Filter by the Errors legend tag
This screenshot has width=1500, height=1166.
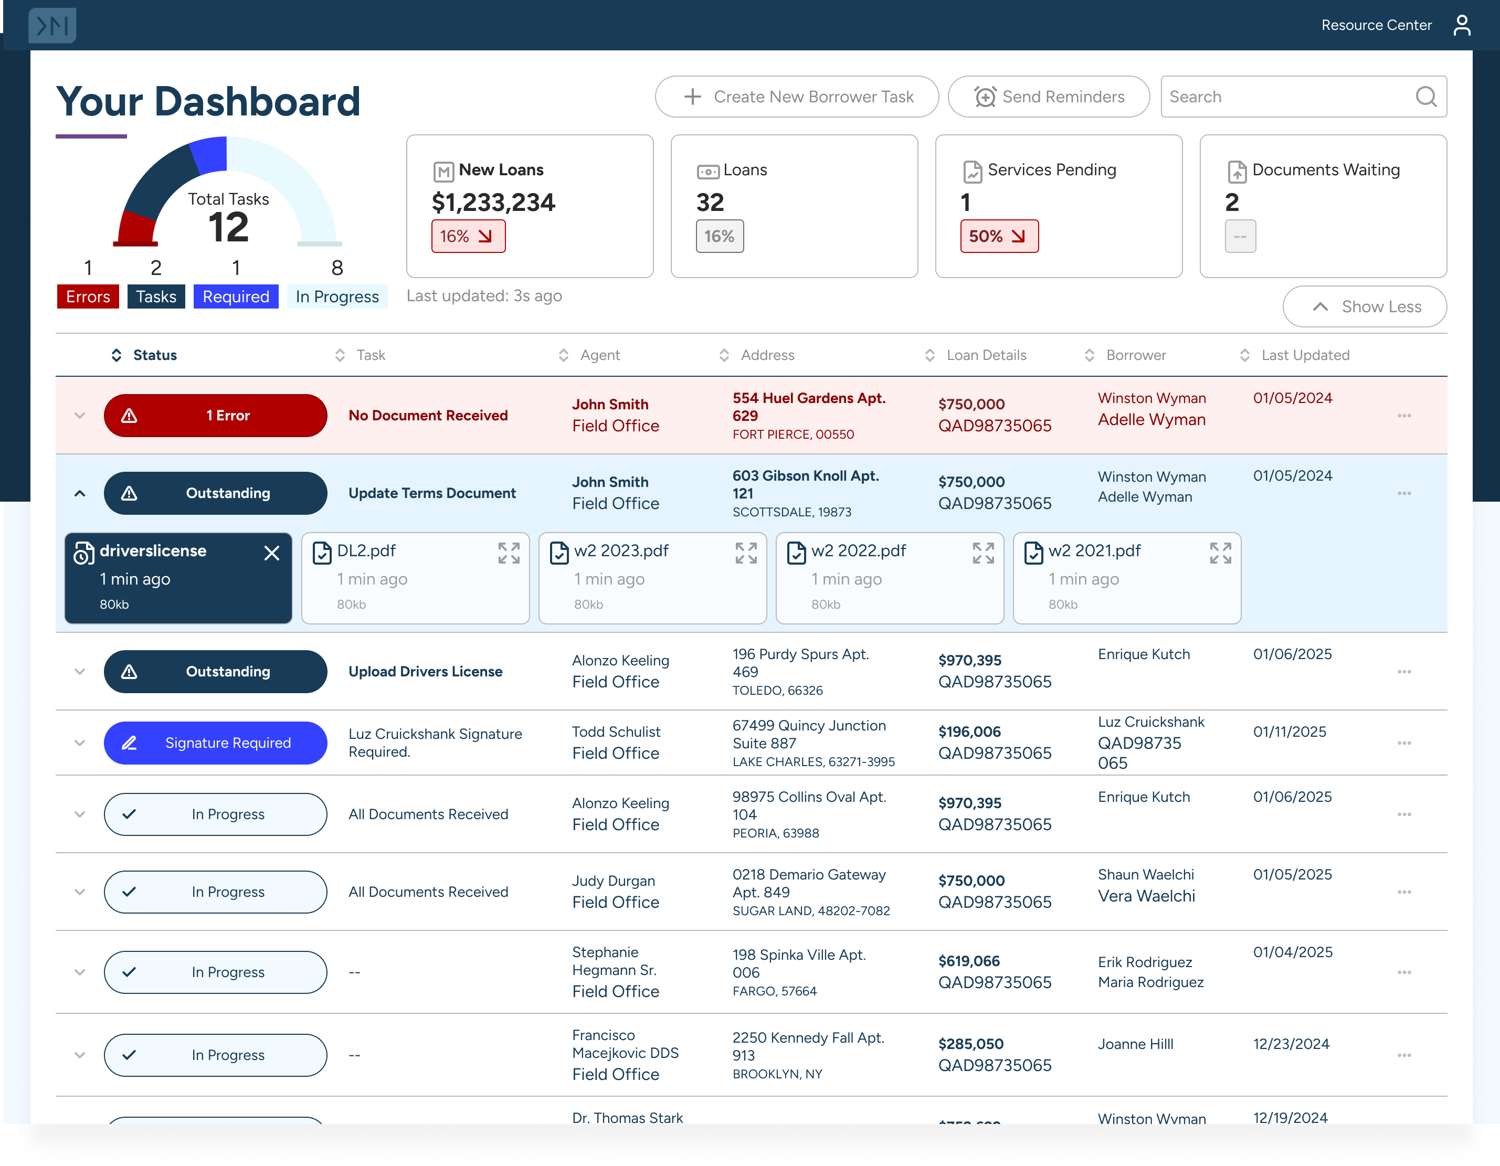(88, 296)
